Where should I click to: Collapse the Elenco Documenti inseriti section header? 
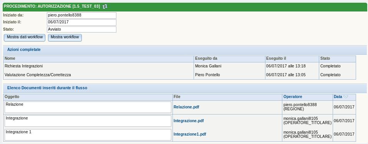pyautogui.click(x=185, y=88)
